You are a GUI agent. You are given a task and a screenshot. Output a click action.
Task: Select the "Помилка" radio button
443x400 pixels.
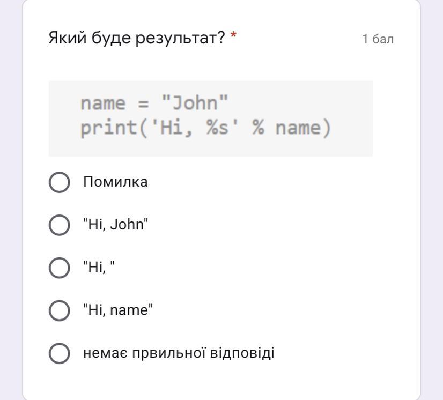59,182
